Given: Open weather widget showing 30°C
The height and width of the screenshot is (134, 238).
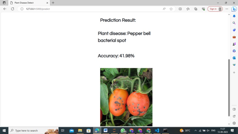Looking at the screenshot, I should 185,130.
